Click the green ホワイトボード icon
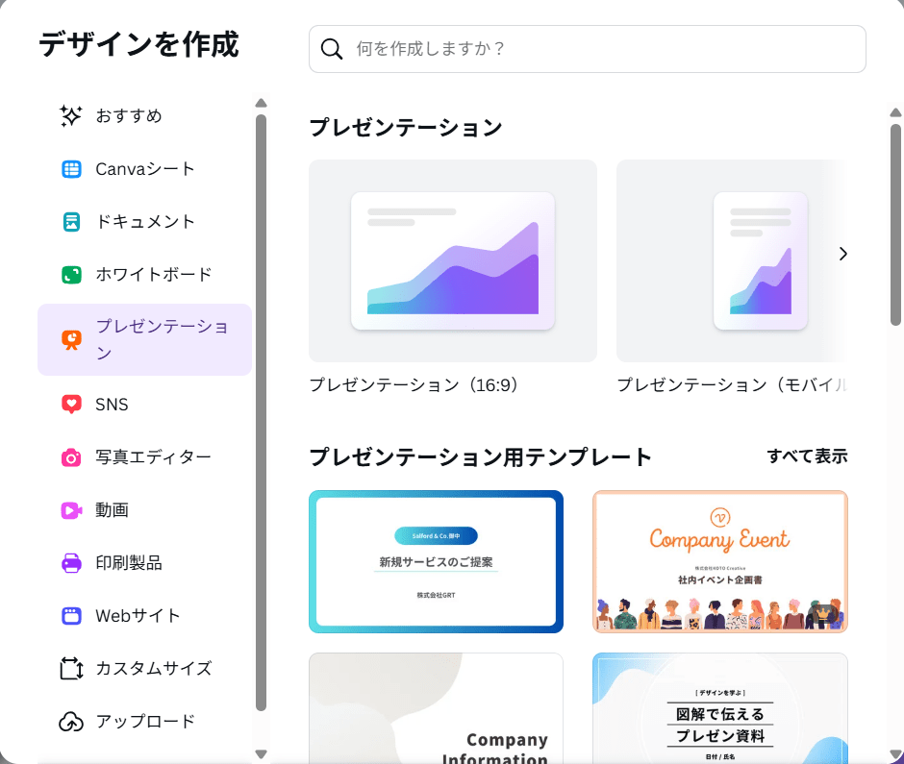This screenshot has width=904, height=764. (71, 275)
